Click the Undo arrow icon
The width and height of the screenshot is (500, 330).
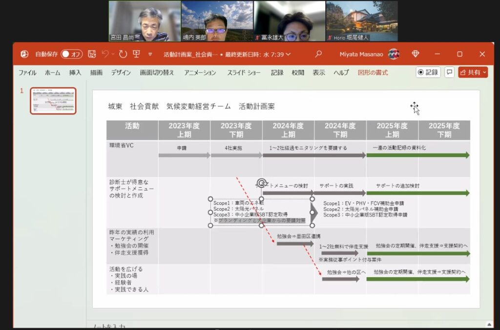105,54
